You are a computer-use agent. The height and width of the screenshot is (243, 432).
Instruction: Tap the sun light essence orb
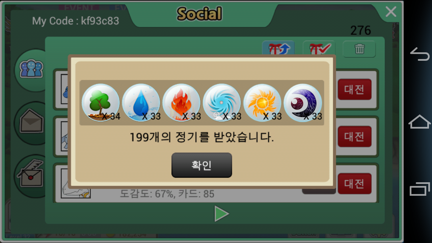pos(262,103)
